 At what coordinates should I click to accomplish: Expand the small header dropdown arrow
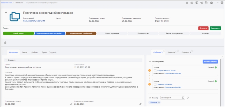tap(218, 3)
